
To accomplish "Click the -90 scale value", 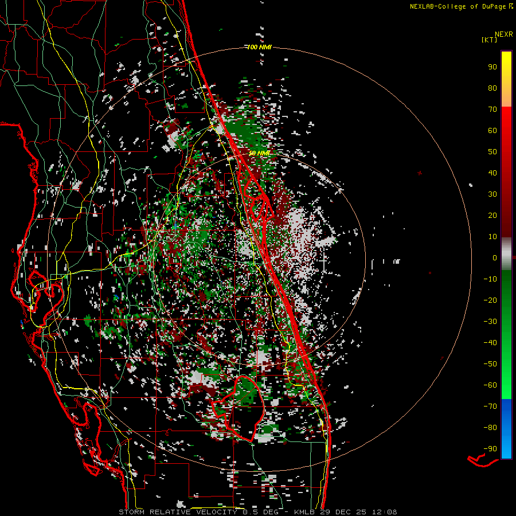I will [x=490, y=449].
